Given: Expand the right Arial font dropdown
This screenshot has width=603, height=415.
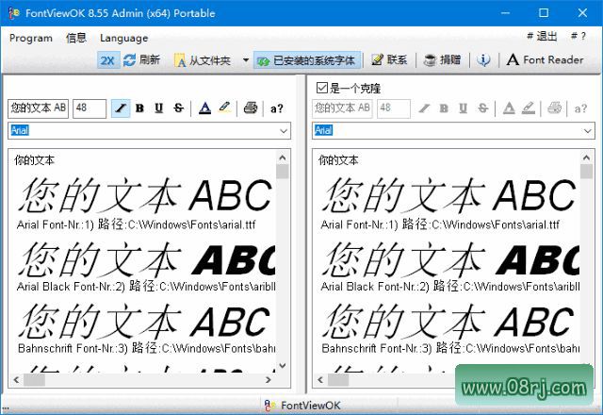Looking at the screenshot, I should tap(587, 130).
